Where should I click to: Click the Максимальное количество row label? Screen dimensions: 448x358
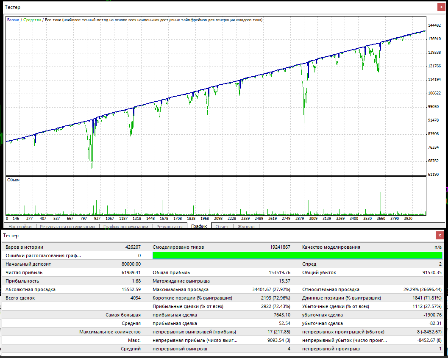pyautogui.click(x=110, y=332)
